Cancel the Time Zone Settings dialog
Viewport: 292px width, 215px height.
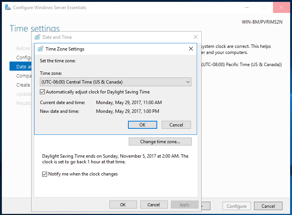[x=176, y=125]
